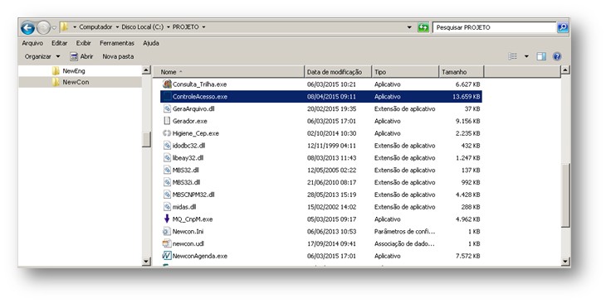The height and width of the screenshot is (303, 606).
Task: Sort by Data de modificação column
Action: (x=338, y=72)
